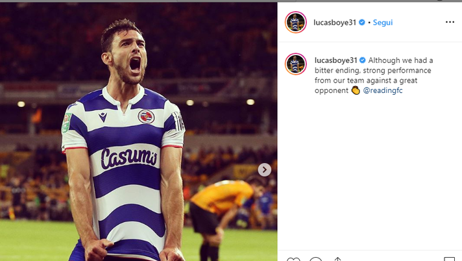This screenshot has height=261, width=462.
Task: Click the clapping hands emoji in caption
Action: [x=356, y=91]
